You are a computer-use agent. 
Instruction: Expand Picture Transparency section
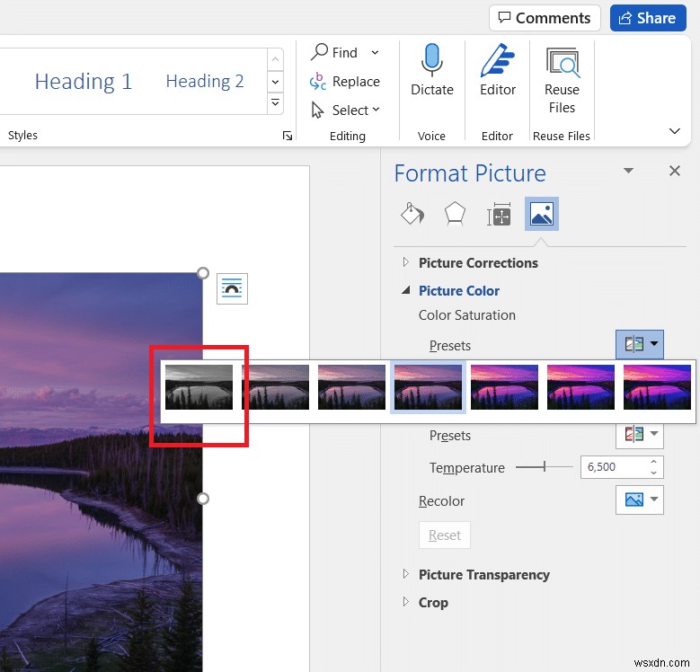pos(406,574)
